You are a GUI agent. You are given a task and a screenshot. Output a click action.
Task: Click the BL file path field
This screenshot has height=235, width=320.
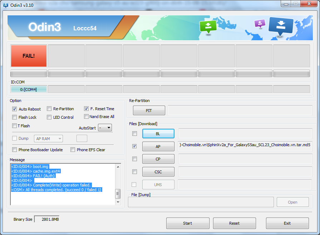(245, 133)
